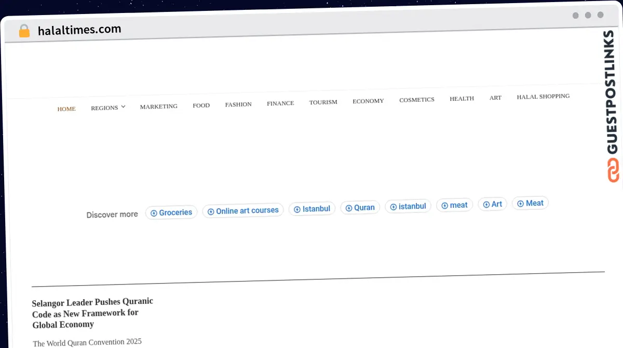The image size is (623, 348).
Task: Click the padlock icon beside halaltimes.com
Action: 24,31
